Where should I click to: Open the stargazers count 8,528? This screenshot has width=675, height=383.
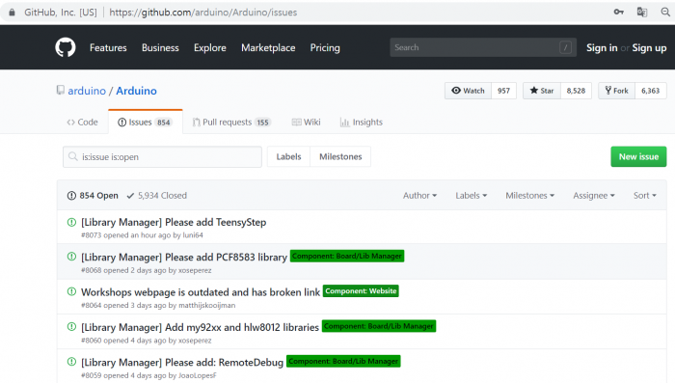(576, 91)
